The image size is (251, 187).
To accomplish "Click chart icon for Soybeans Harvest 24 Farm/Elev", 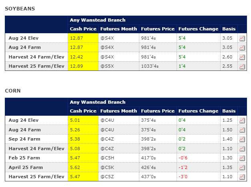I will pos(242,57).
